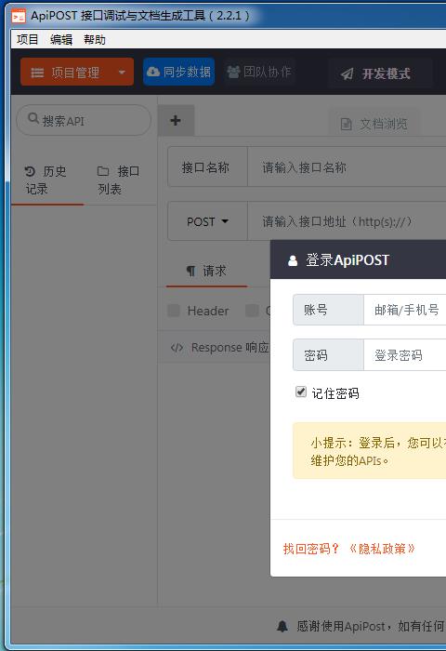The image size is (446, 651).
Task: Click the user icon in login dialog title
Action: pyautogui.click(x=293, y=260)
